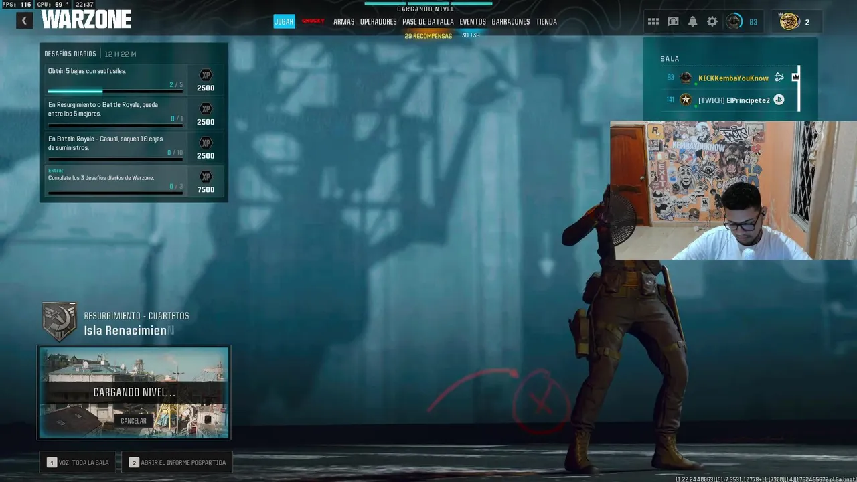Open the PASE DE BATALLA tab

tap(428, 22)
